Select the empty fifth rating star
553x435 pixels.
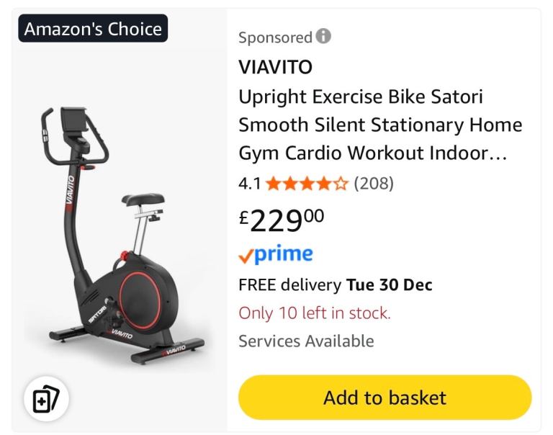point(341,184)
